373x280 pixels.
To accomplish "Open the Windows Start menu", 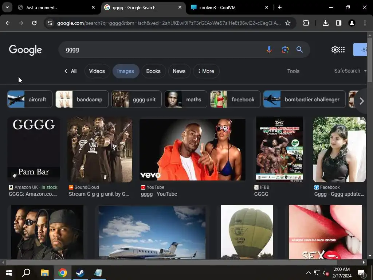I will [9, 273].
